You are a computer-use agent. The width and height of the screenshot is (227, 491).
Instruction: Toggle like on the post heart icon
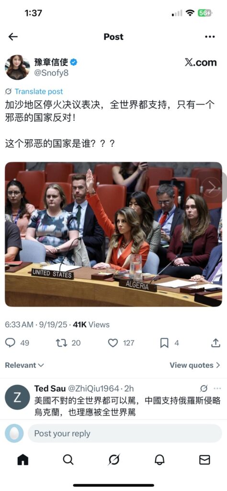tap(113, 343)
